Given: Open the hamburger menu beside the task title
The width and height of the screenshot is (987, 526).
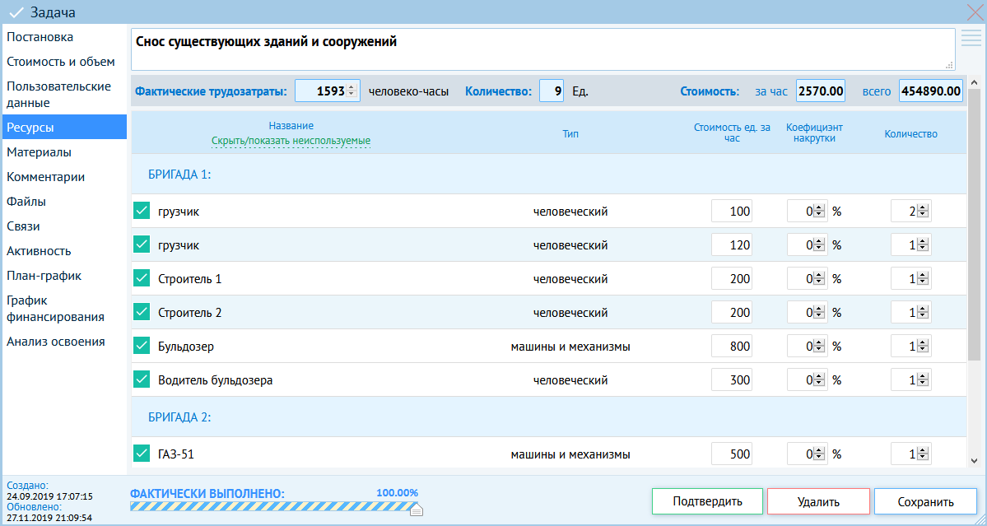Looking at the screenshot, I should pos(971,38).
